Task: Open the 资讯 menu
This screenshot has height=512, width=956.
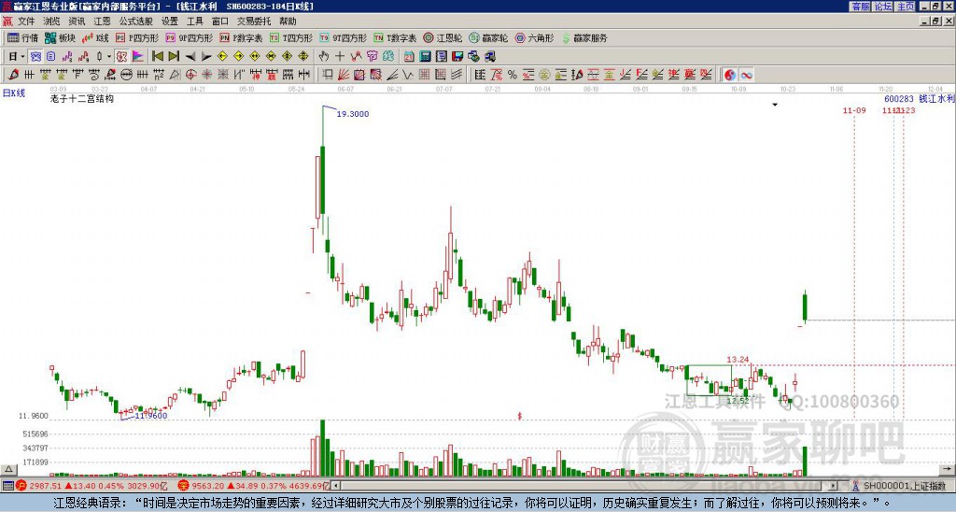Action: pos(77,21)
